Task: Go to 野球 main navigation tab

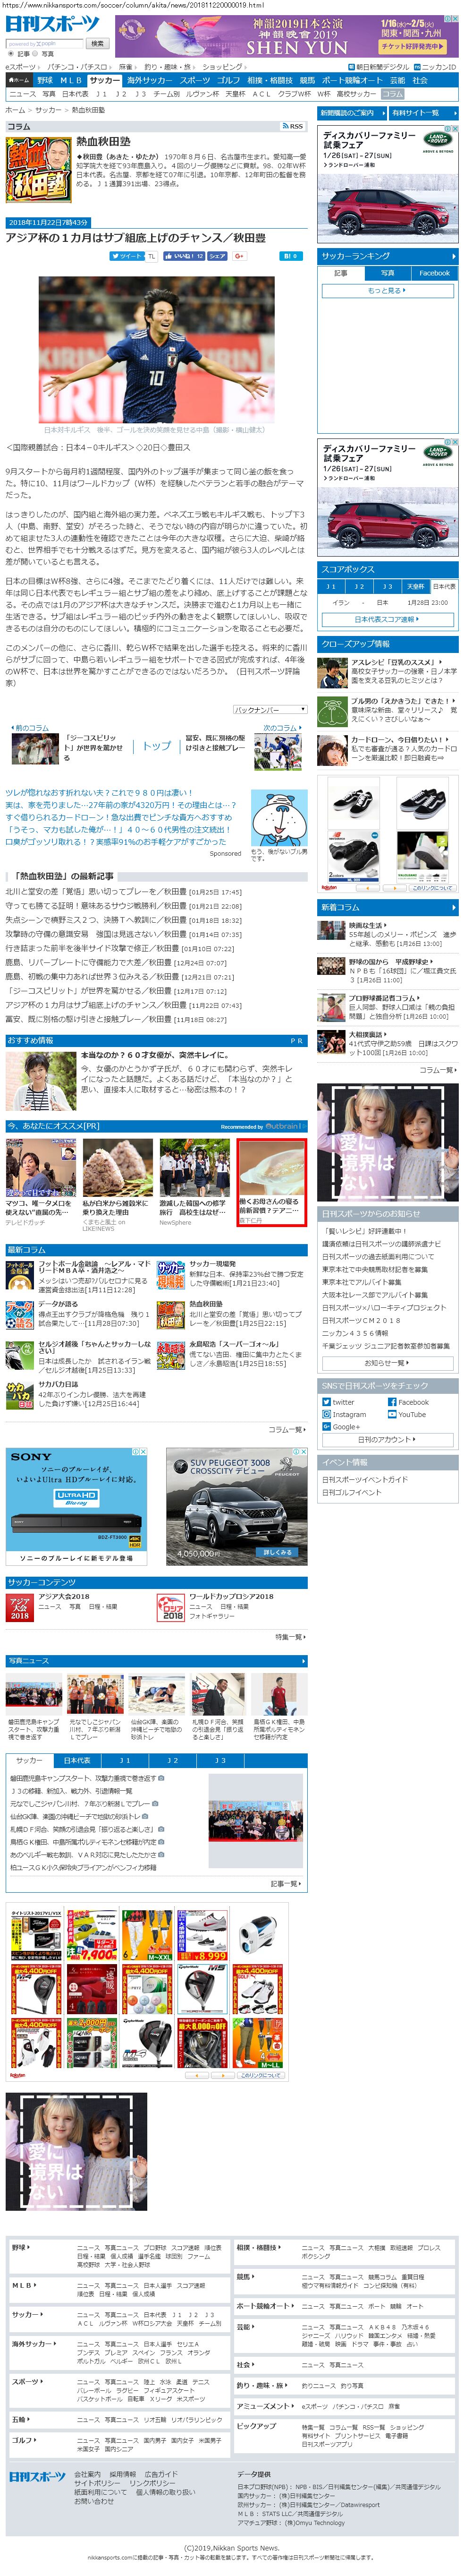Action: click(x=45, y=80)
